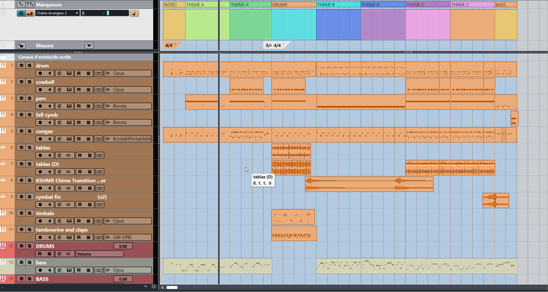Click the DRUMS track volume value 0.00
The height and width of the screenshot is (292, 548).
(x=123, y=246)
